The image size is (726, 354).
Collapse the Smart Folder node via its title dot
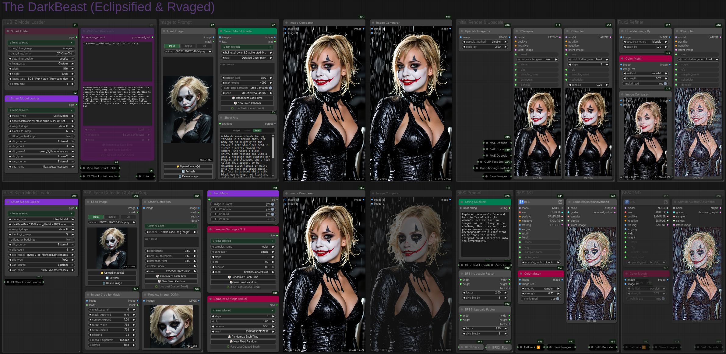(x=8, y=31)
